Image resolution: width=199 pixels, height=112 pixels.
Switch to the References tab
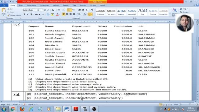coord(44,5)
